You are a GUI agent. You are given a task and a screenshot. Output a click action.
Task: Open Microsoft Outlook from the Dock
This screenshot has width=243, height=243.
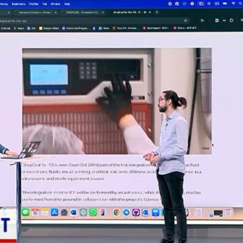click(146, 212)
